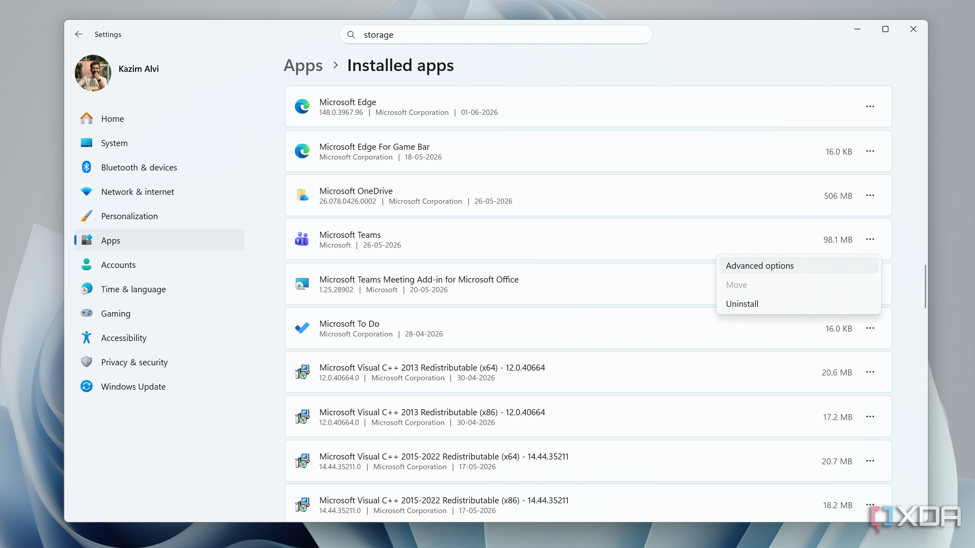This screenshot has width=975, height=548.
Task: Click the installed apps vertical scrollbar
Action: (x=925, y=286)
